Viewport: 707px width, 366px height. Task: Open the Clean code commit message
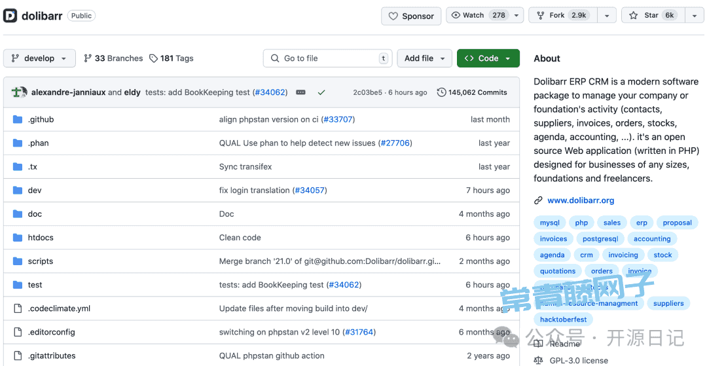pos(240,238)
